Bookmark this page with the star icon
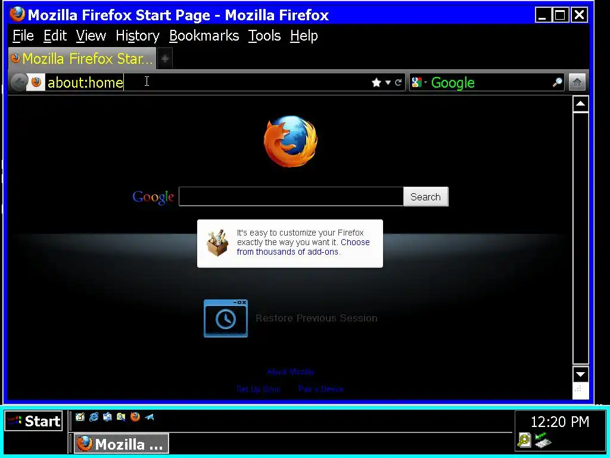The image size is (610, 458). coord(376,82)
